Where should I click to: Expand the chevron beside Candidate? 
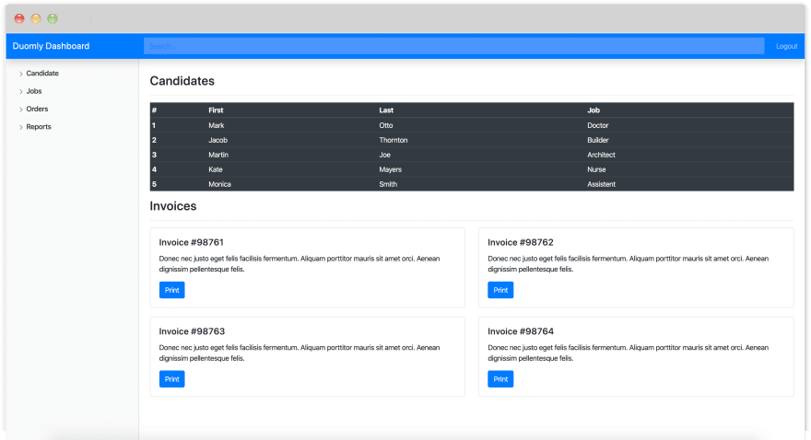(x=21, y=74)
